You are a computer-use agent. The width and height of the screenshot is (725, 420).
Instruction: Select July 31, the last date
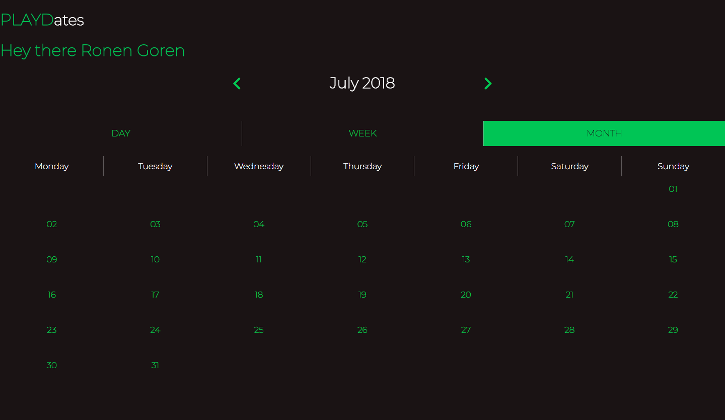click(x=155, y=365)
